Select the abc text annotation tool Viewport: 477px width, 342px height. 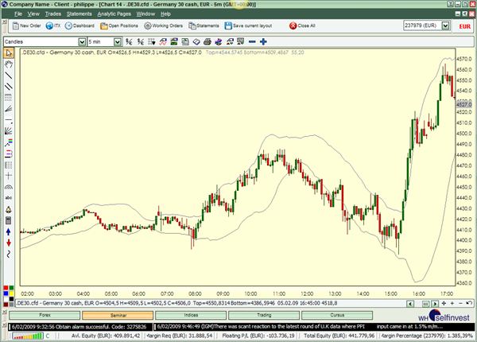[x=9, y=196]
